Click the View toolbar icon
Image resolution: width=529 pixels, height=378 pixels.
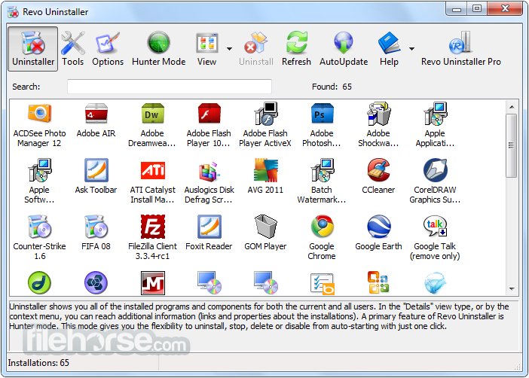click(x=206, y=44)
